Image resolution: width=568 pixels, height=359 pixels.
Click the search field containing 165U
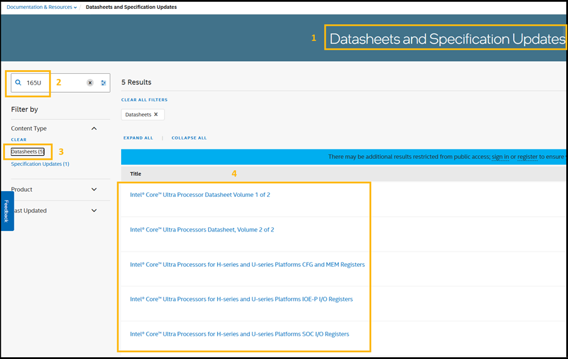[x=54, y=83]
